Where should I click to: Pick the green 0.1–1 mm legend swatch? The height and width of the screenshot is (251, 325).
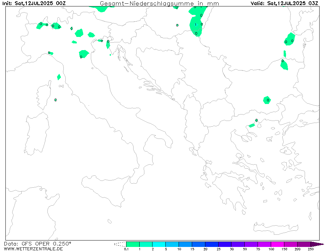click(x=133, y=244)
